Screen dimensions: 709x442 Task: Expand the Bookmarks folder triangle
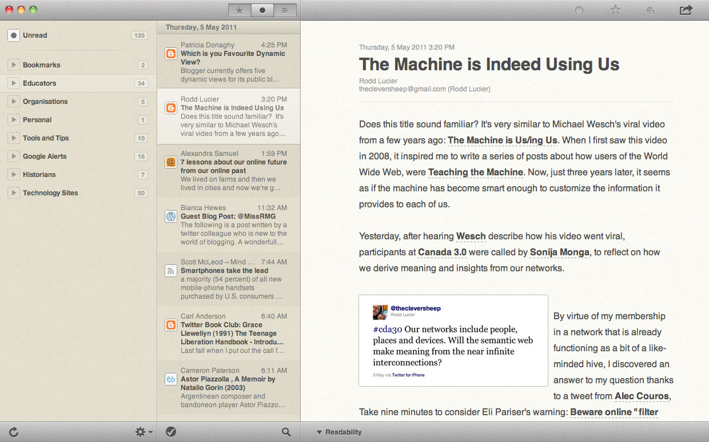14,65
